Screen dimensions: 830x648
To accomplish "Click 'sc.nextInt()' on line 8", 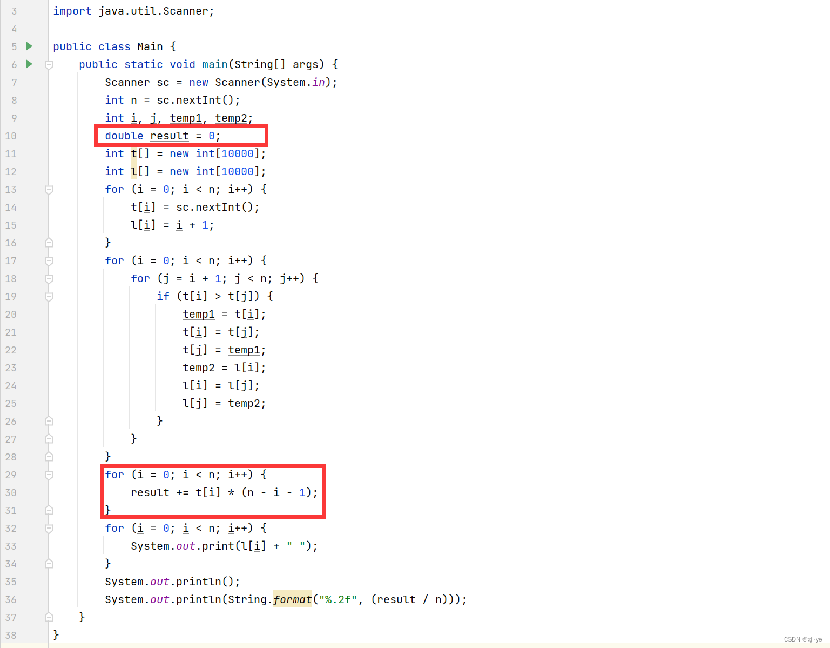I will coord(195,100).
